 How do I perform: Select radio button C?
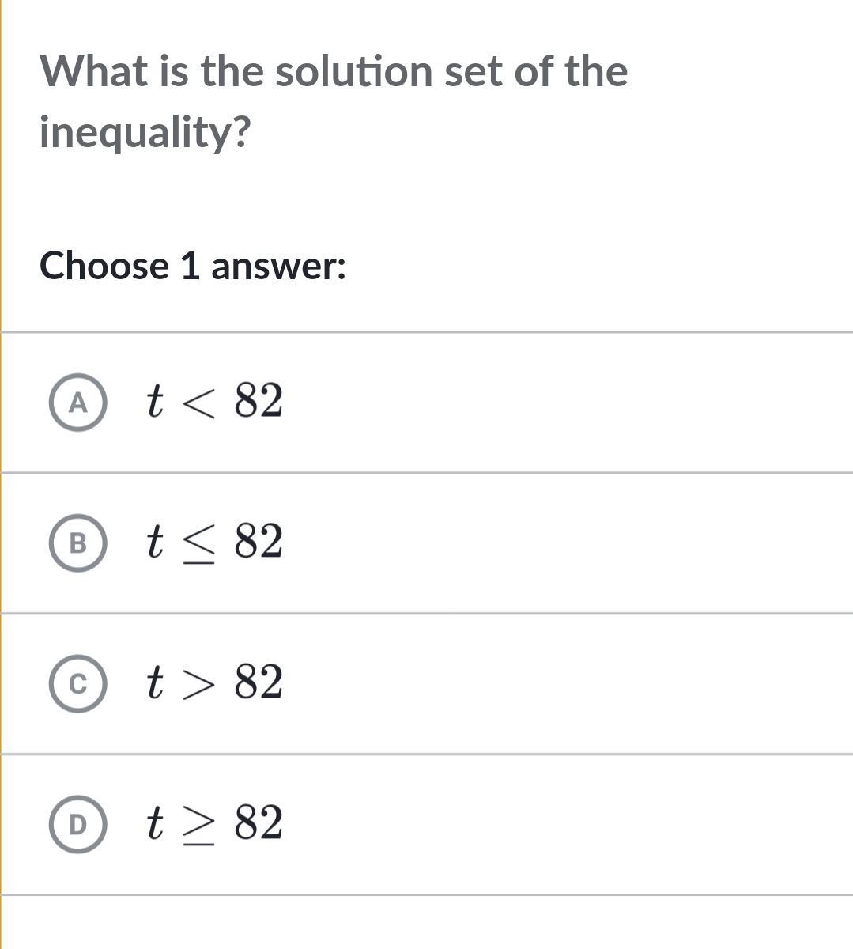coord(77,684)
